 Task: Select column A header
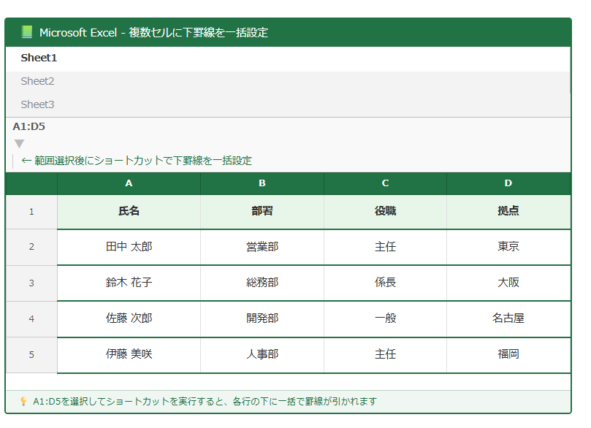click(129, 183)
